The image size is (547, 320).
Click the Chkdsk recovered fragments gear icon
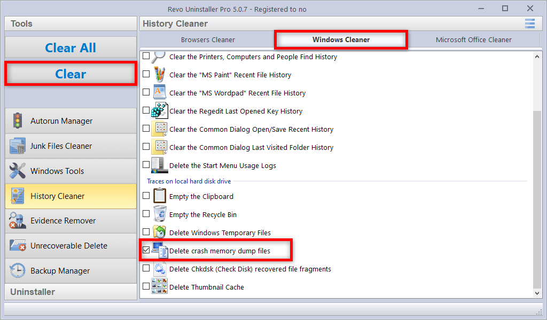[x=160, y=269]
